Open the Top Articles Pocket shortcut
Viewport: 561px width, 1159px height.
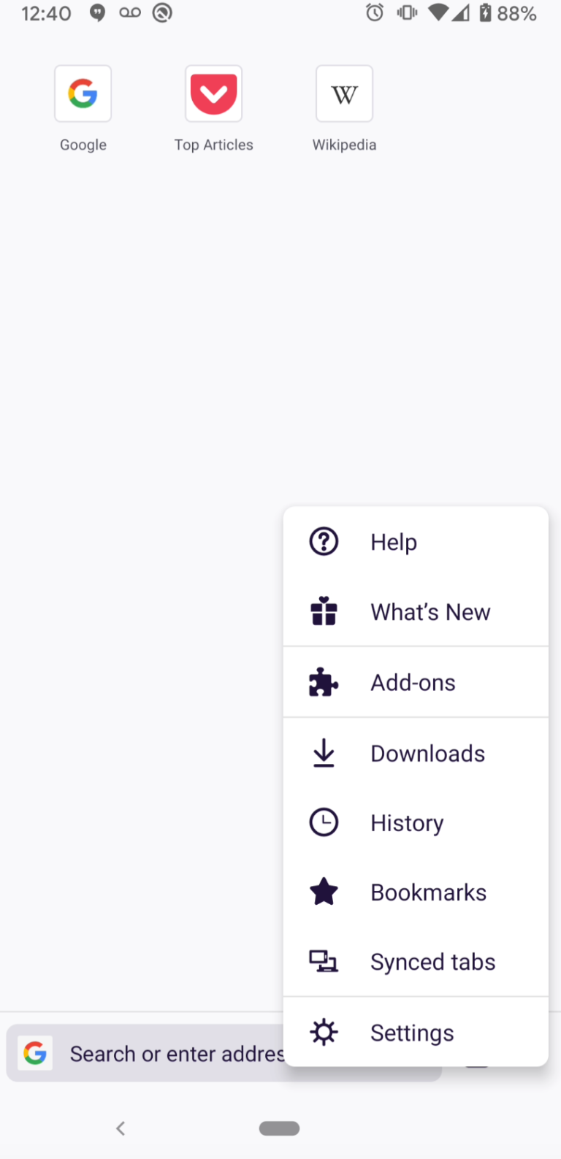213,93
